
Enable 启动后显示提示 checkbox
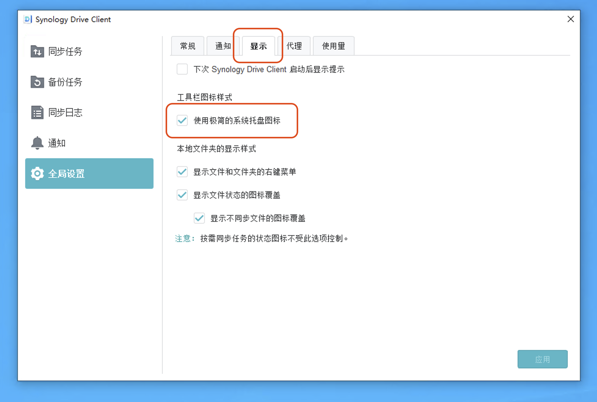click(182, 69)
